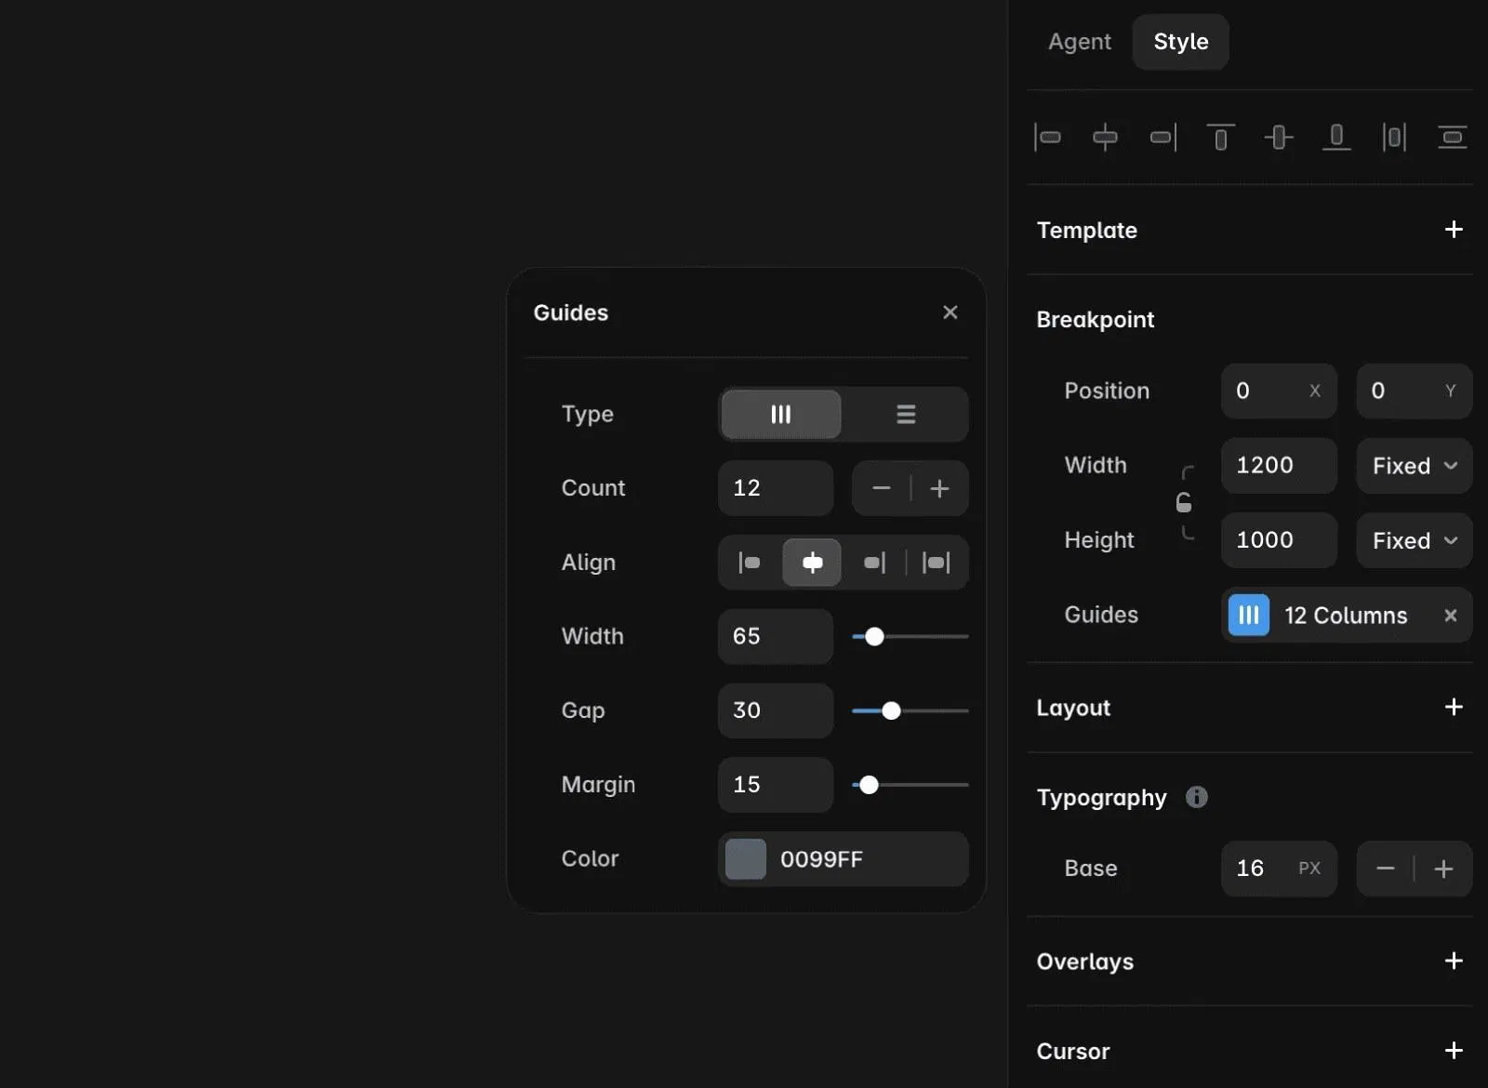Edit Breakpoint Width value 1200

pos(1279,466)
